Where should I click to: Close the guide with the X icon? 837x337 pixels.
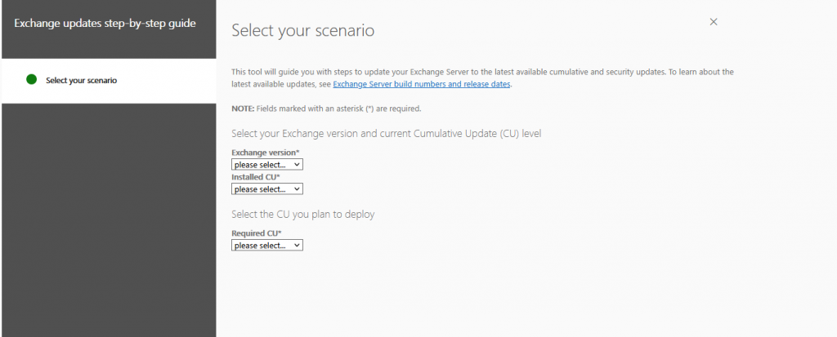[713, 22]
